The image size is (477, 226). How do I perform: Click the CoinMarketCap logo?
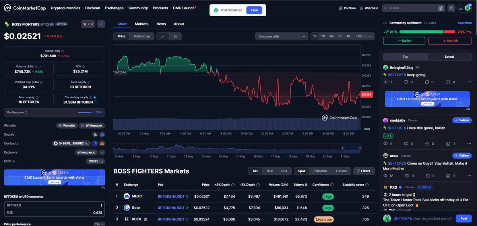[24, 8]
